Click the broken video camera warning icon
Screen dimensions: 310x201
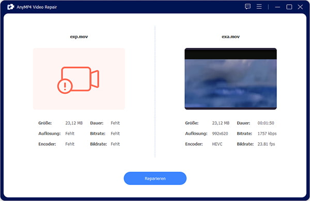(x=79, y=80)
